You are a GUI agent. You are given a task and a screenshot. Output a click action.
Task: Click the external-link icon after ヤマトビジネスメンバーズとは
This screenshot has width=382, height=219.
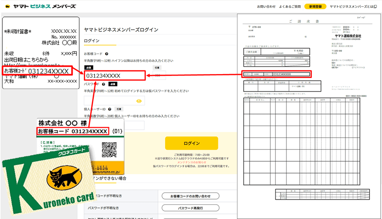tap(375, 7)
